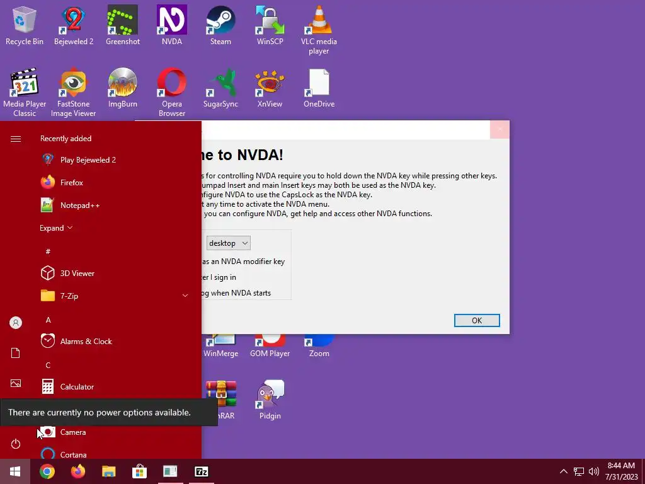The height and width of the screenshot is (484, 645).
Task: Open Calculator from Start menu
Action: [x=115, y=387]
